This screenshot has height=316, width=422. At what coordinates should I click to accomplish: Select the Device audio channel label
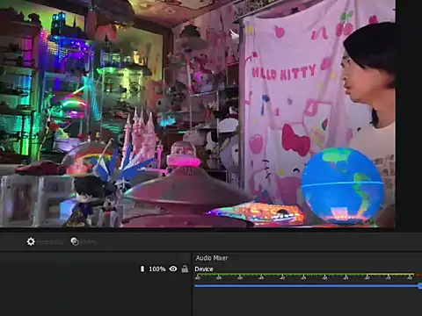(204, 269)
